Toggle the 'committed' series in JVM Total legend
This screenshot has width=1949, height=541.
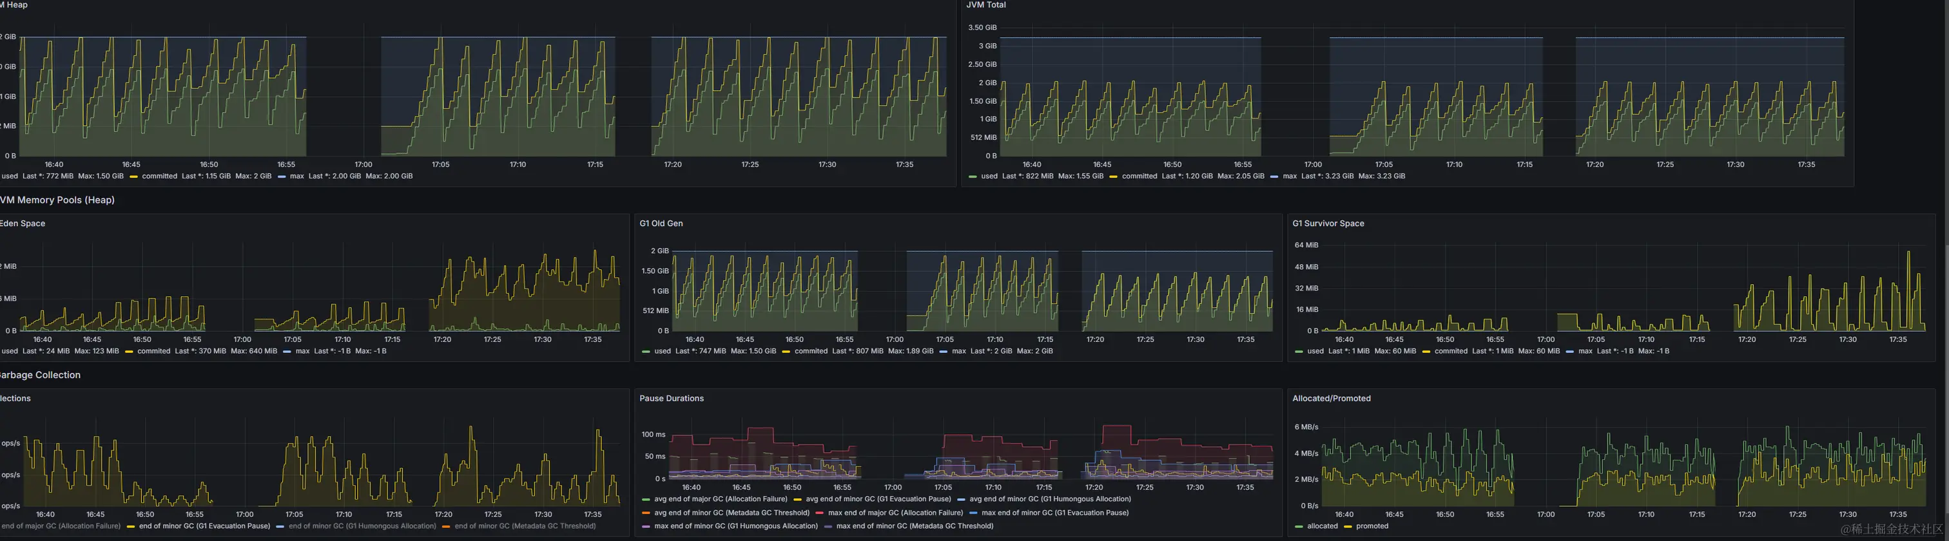point(1139,176)
